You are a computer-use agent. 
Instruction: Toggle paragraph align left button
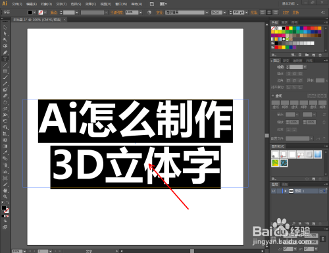[x=263, y=13]
